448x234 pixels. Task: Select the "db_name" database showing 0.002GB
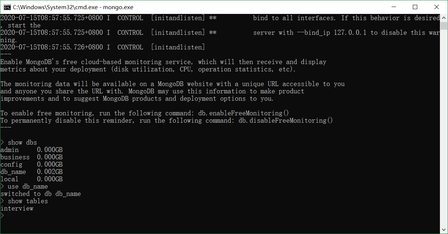13,172
